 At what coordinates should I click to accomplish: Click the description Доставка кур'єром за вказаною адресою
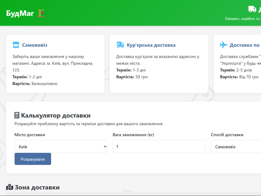click(x=158, y=60)
